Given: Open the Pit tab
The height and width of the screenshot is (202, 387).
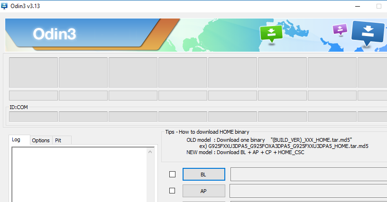Looking at the screenshot, I should [x=58, y=140].
